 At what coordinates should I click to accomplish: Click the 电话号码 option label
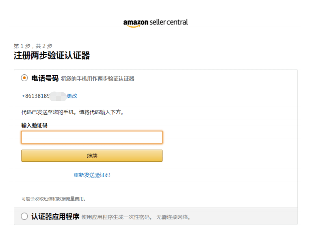pos(45,78)
